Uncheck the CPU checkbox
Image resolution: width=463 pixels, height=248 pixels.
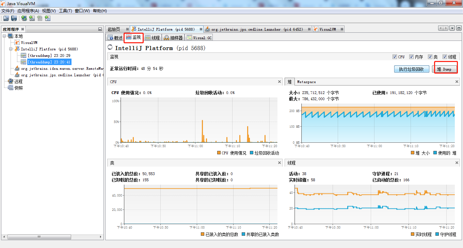tap(395, 57)
